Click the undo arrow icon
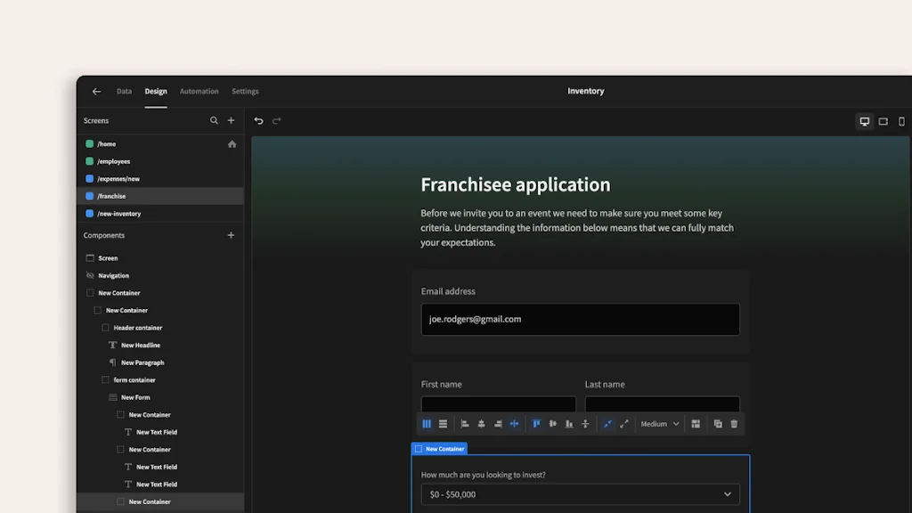 (258, 120)
